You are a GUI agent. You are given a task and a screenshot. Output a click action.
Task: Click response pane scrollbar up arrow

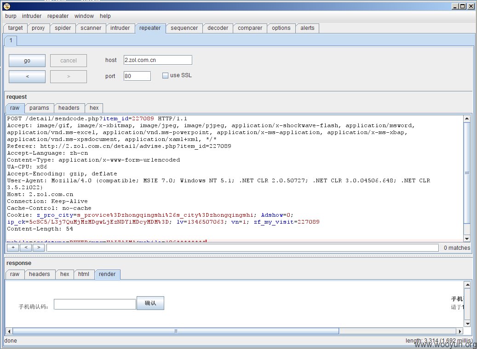tap(467, 285)
